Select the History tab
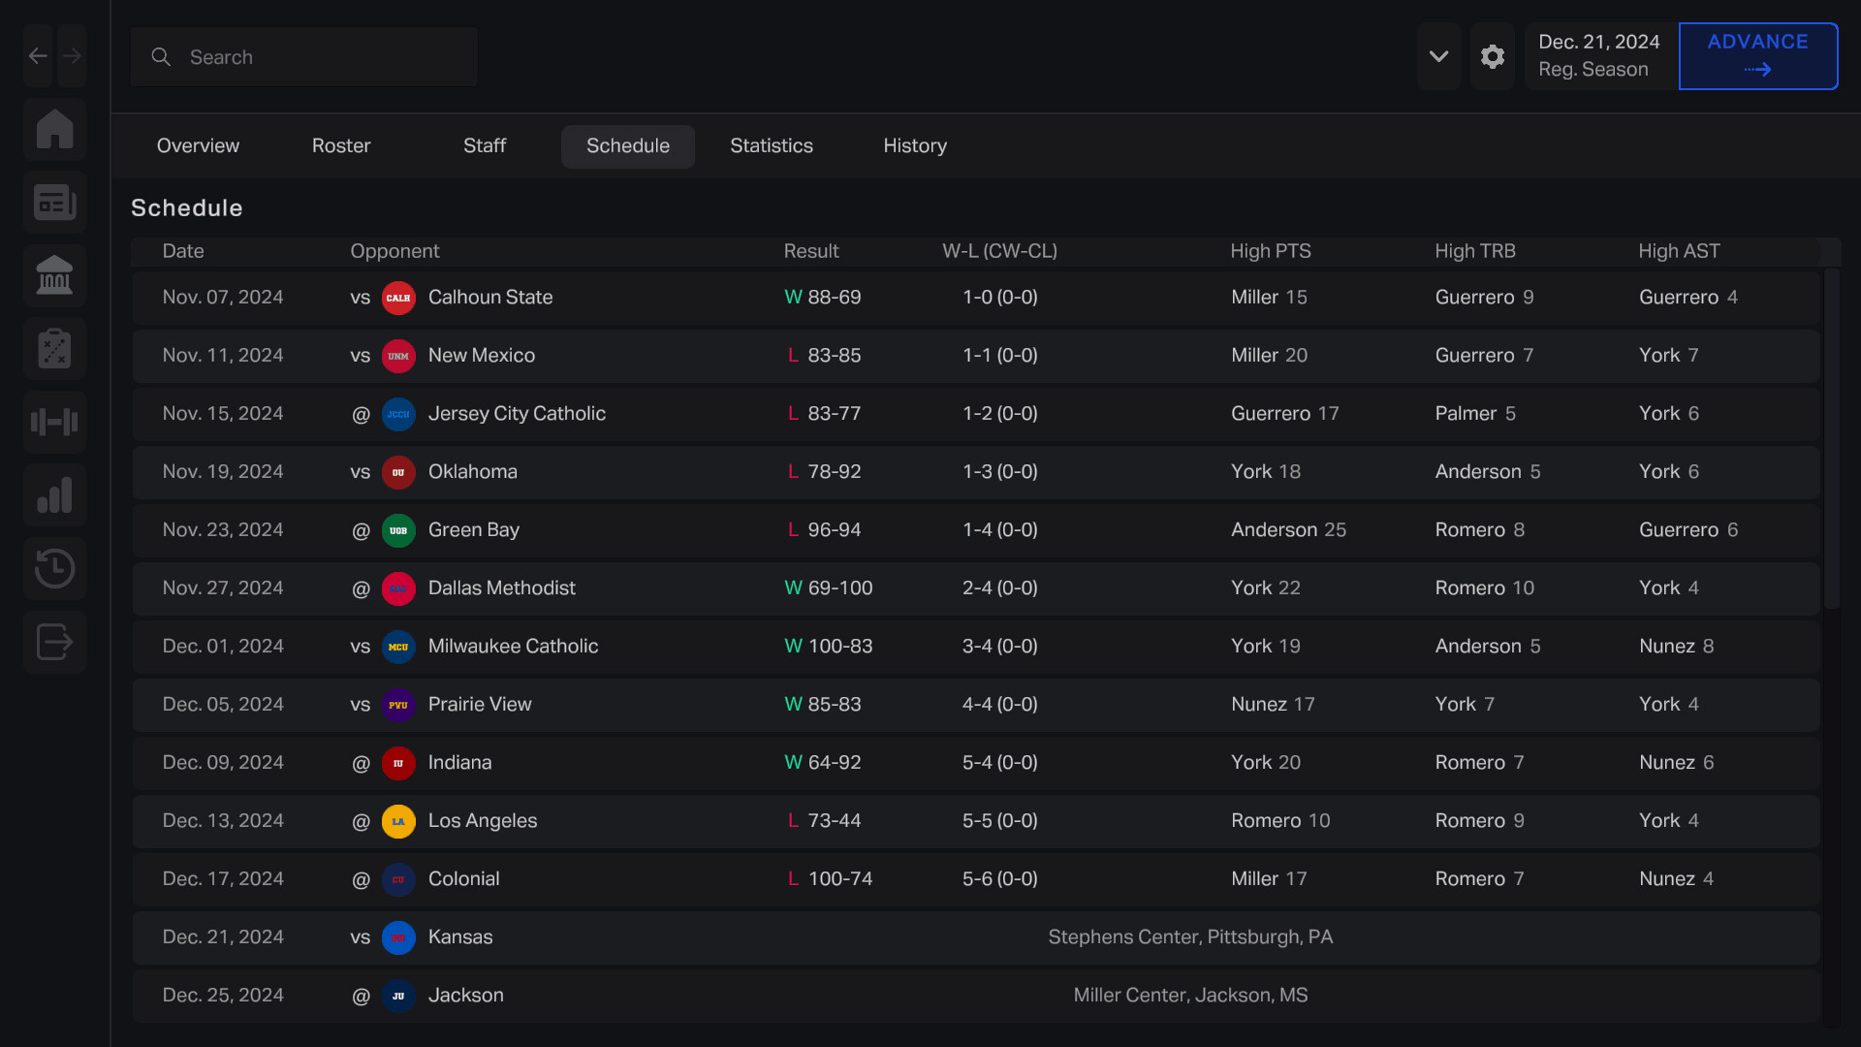This screenshot has width=1861, height=1047. pos(915,146)
